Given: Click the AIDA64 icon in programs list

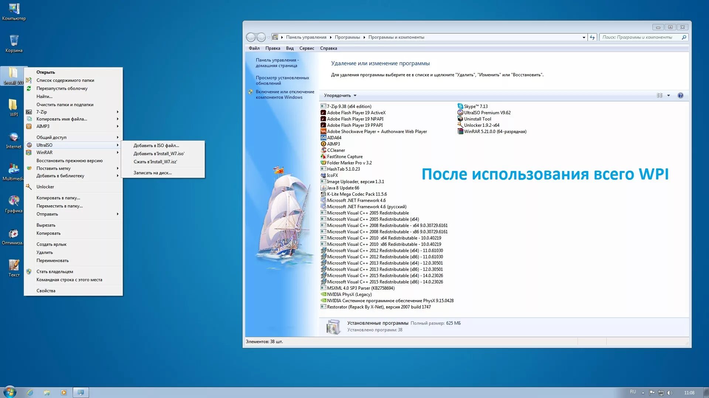Looking at the screenshot, I should (323, 137).
